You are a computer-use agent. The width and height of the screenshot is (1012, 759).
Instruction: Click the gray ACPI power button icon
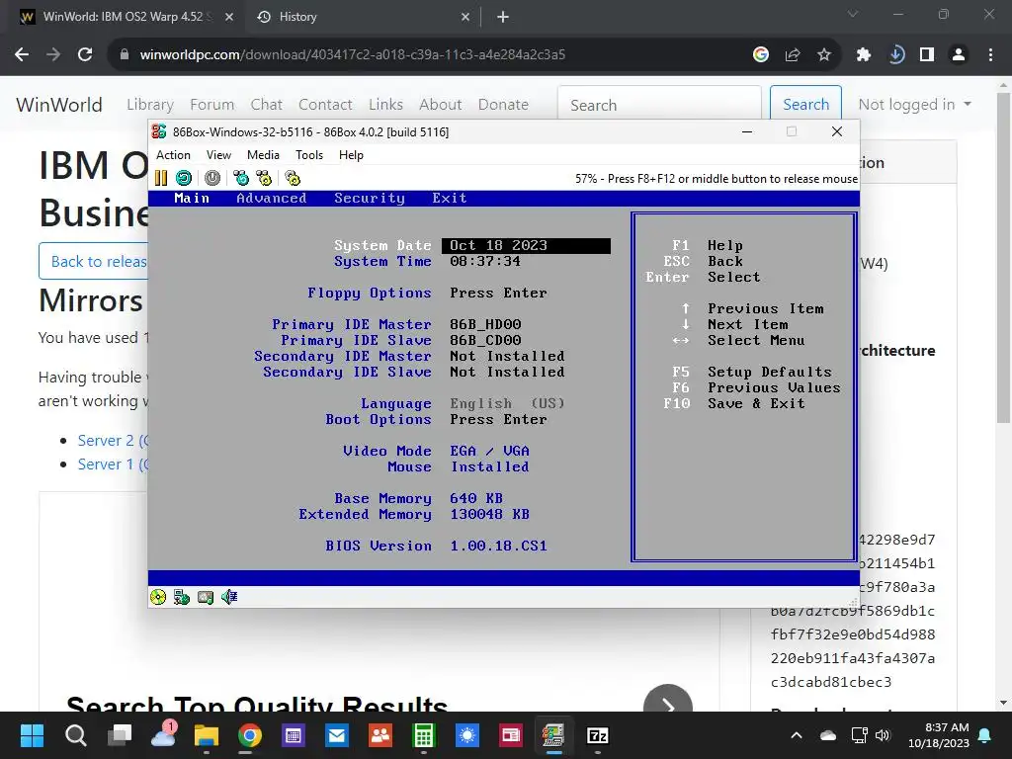coord(212,178)
